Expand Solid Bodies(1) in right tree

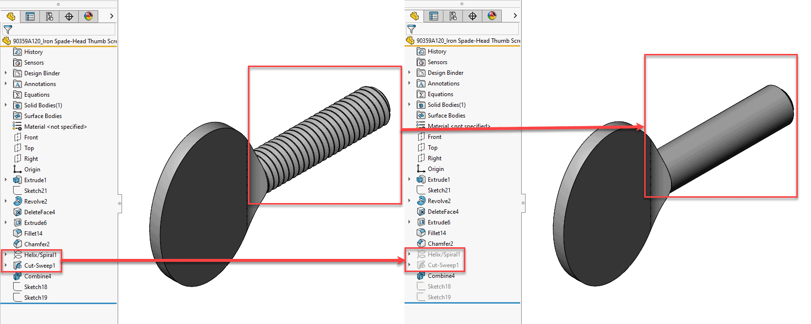pos(409,105)
